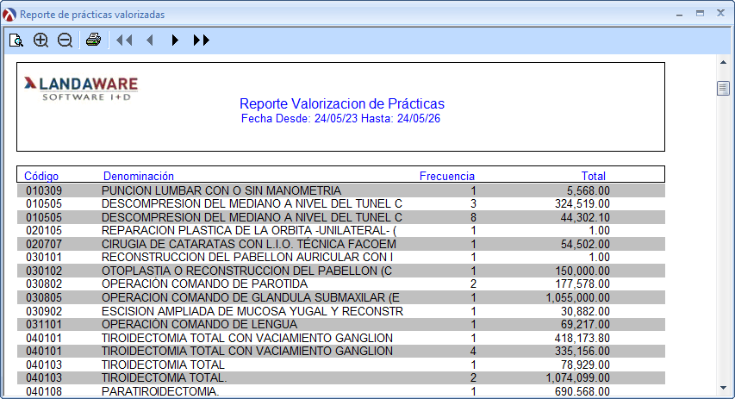Click the Fecha Desde date range text
Image resolution: width=735 pixels, height=399 pixels.
pyautogui.click(x=340, y=119)
